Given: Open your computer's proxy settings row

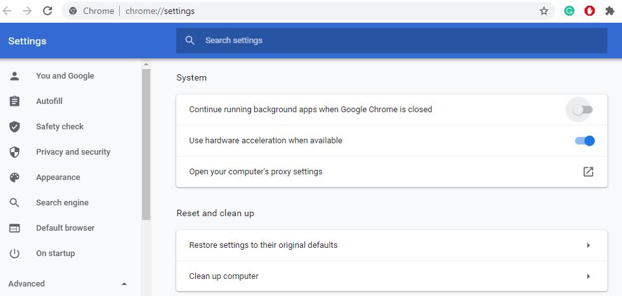Looking at the screenshot, I should (392, 172).
